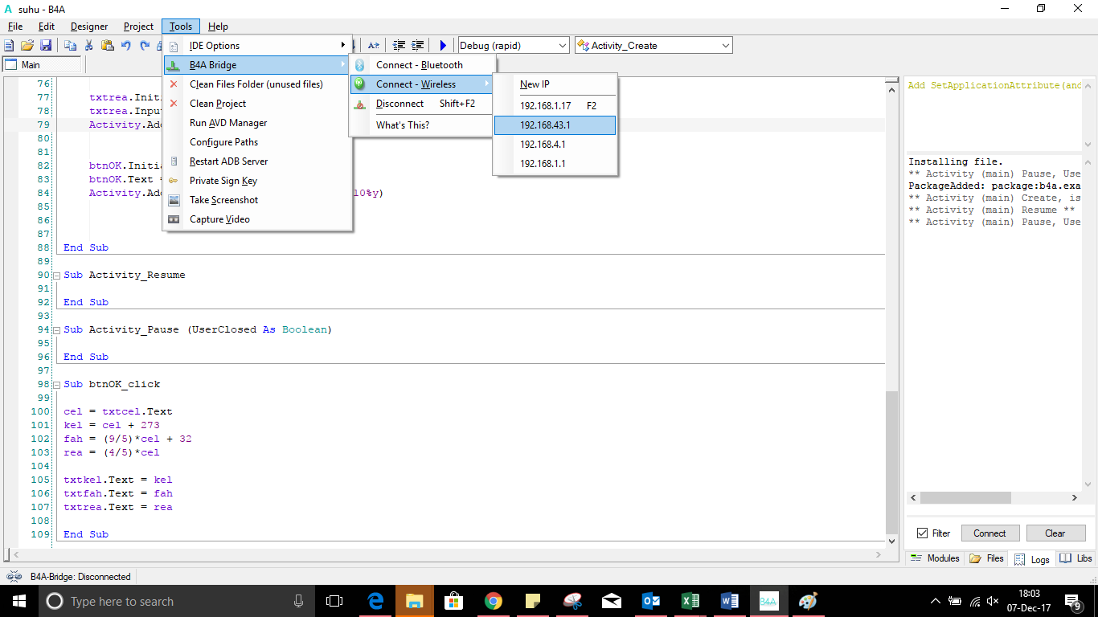Click the B4A-Bridge: Disconnected status
The height and width of the screenshot is (617, 1098).
(x=80, y=577)
